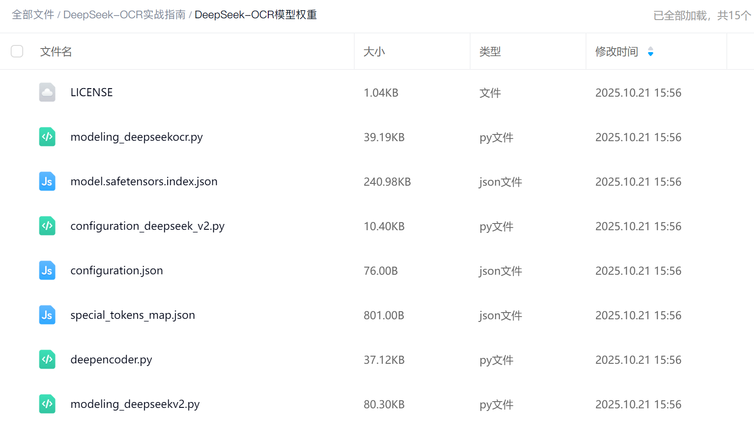Click the 修改时间 column header
Viewport: 754px width, 423px height.
(617, 52)
